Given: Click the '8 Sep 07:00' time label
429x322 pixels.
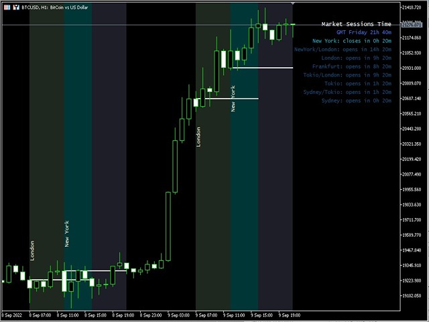Looking at the screenshot, I should pyautogui.click(x=40, y=315).
